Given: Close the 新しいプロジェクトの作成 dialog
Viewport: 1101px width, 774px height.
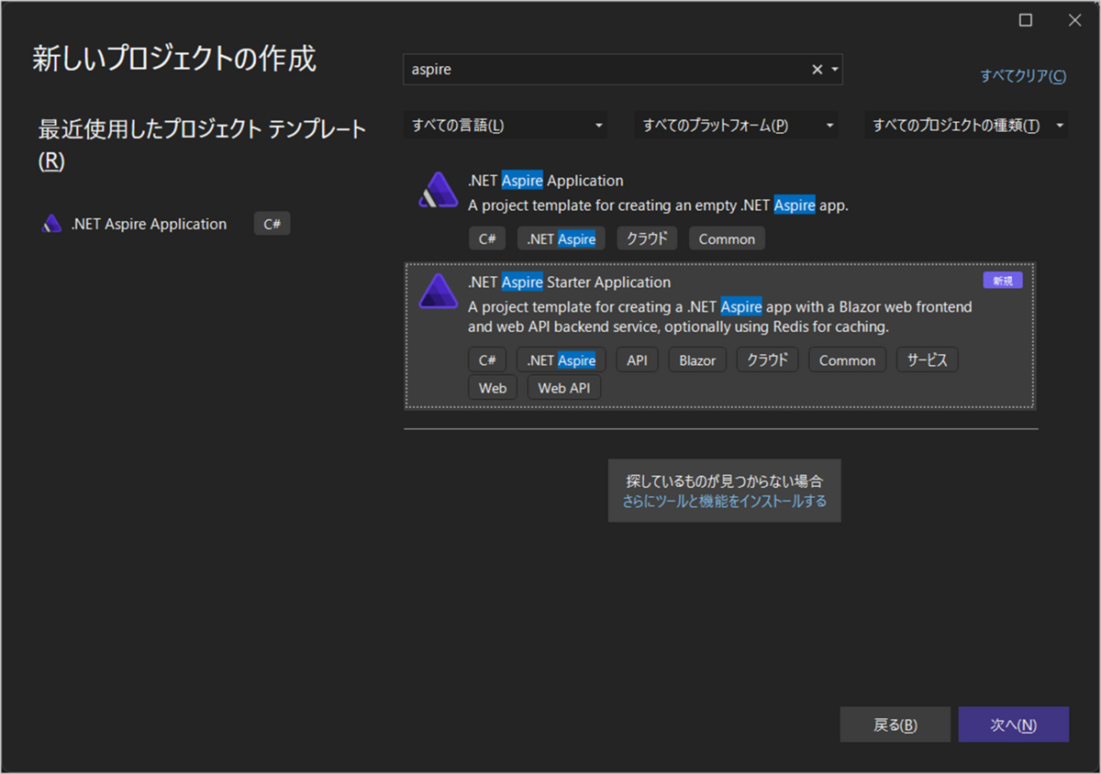Looking at the screenshot, I should pyautogui.click(x=1074, y=20).
